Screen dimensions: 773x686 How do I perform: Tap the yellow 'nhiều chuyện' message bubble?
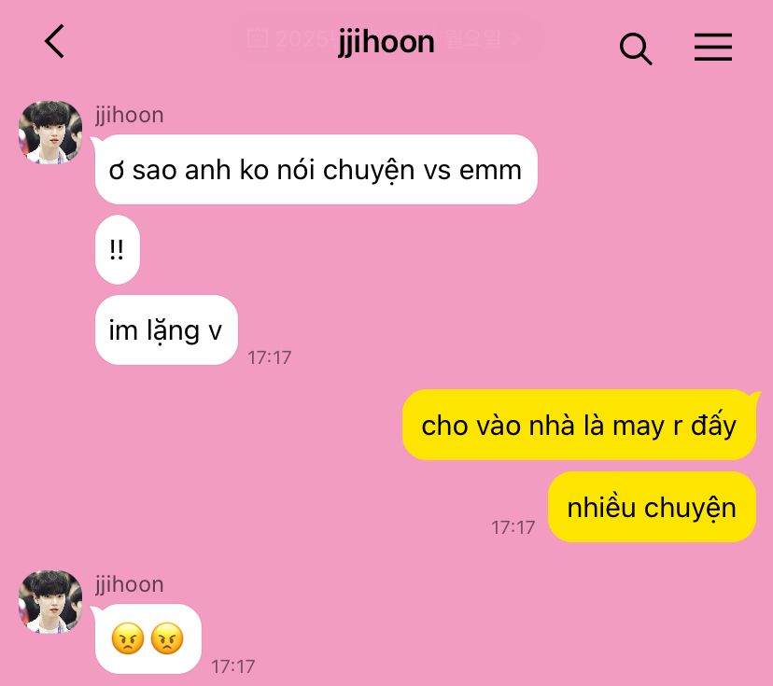tap(652, 507)
